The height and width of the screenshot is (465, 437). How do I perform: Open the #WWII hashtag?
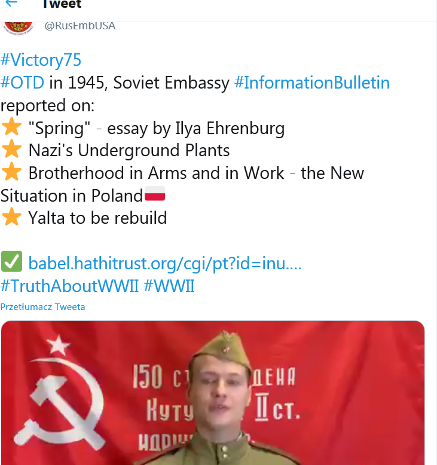169,286
